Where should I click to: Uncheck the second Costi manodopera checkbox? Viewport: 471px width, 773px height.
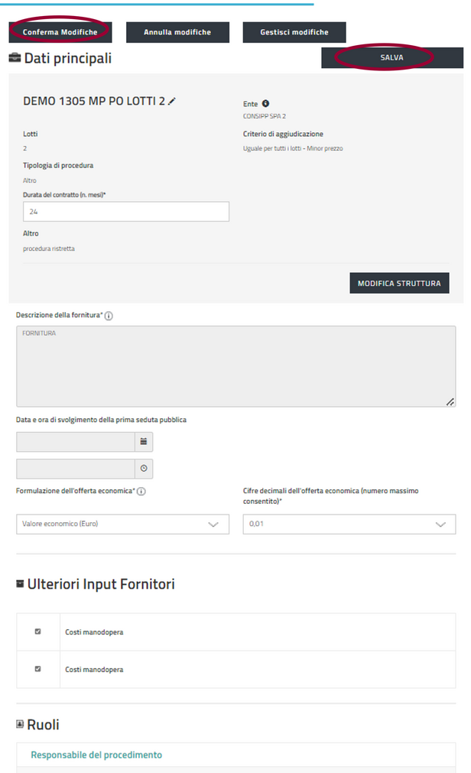[37, 669]
